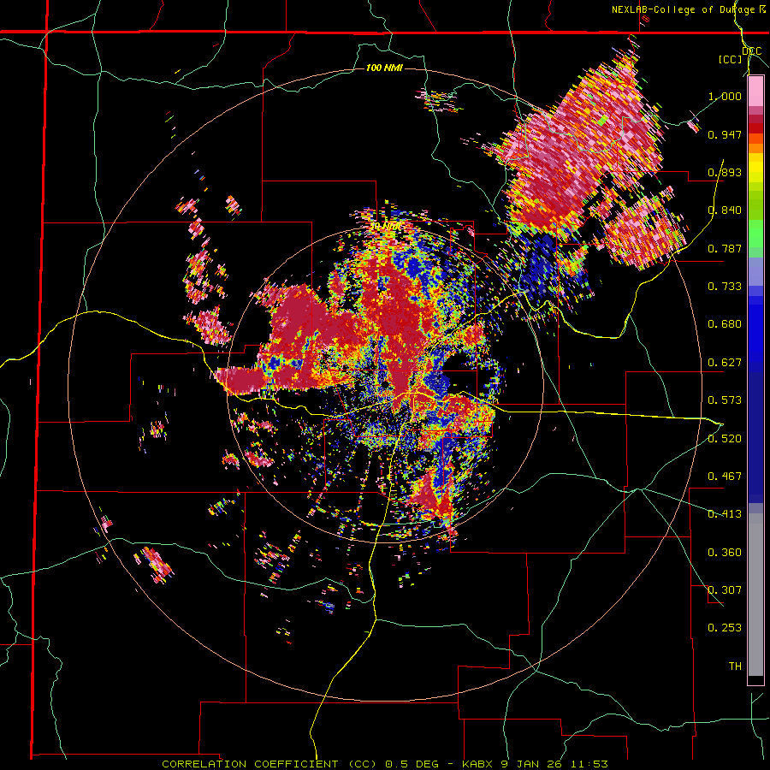This screenshot has width=770, height=770.
Task: Click the 50 NMI range ring label
Action: click(x=385, y=227)
